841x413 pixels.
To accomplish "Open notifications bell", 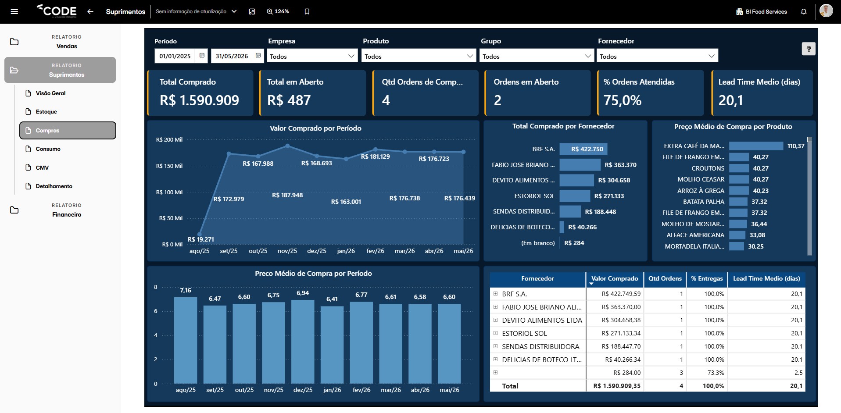I will tap(803, 12).
